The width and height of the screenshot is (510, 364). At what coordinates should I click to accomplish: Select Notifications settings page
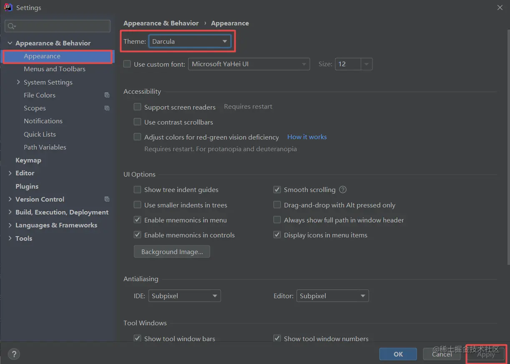(x=43, y=121)
